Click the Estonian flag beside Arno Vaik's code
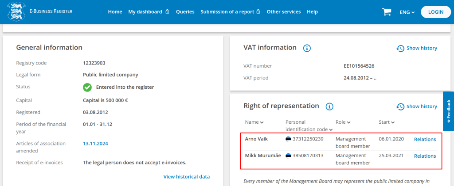Screen dimensions: 454x186 coord(289,139)
